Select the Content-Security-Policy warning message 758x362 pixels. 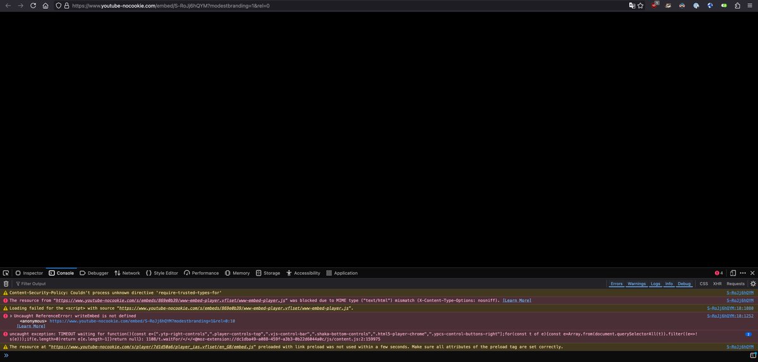(x=115, y=293)
